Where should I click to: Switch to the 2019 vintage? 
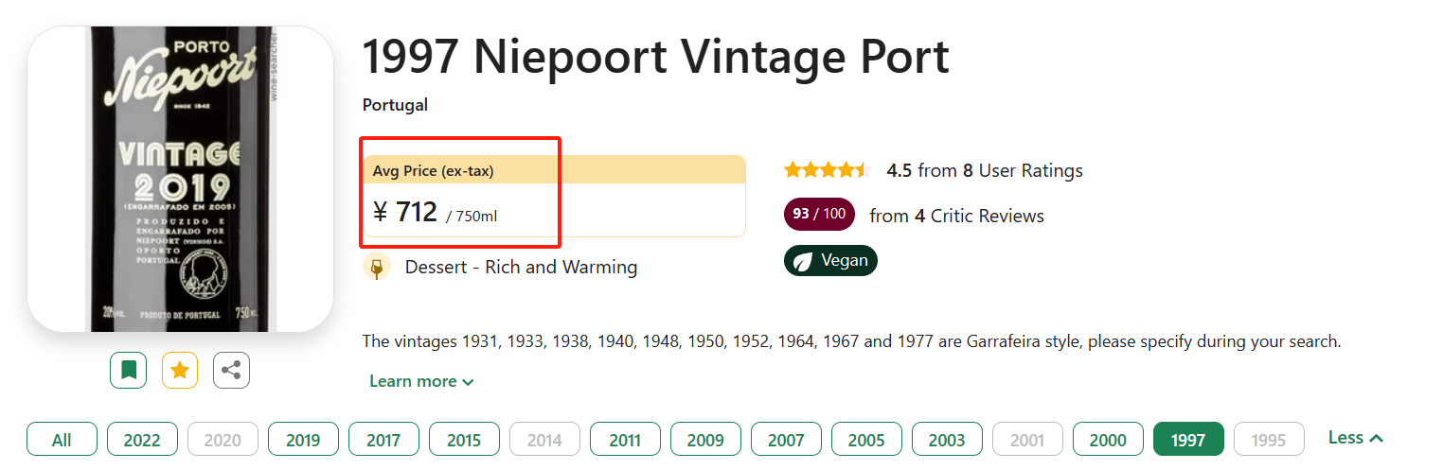pyautogui.click(x=303, y=440)
